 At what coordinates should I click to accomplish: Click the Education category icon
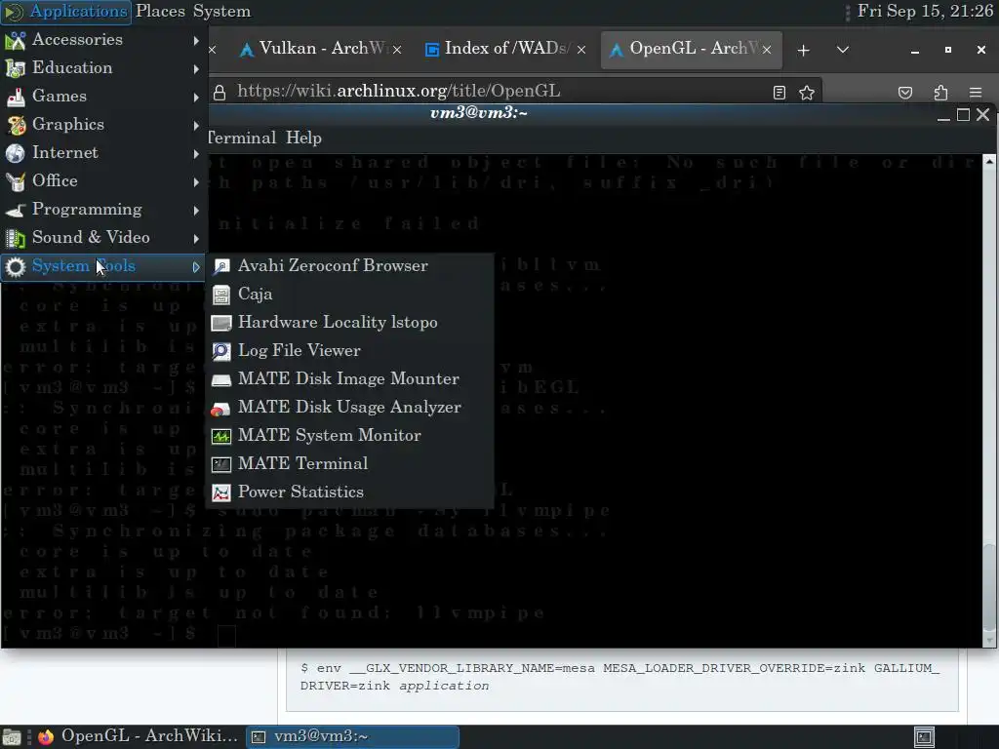16,68
